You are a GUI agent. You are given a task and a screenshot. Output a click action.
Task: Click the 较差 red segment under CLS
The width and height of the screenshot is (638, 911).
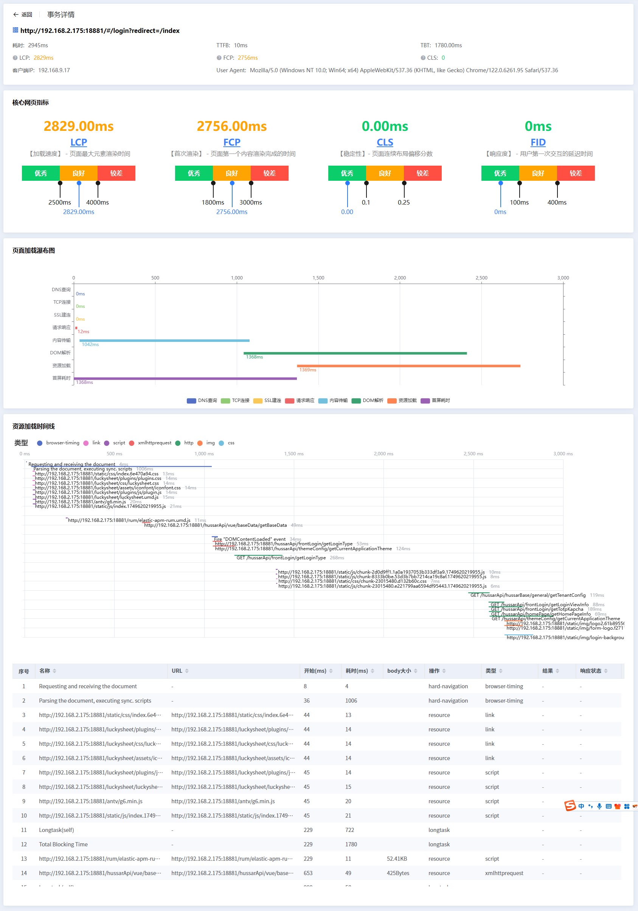(422, 174)
